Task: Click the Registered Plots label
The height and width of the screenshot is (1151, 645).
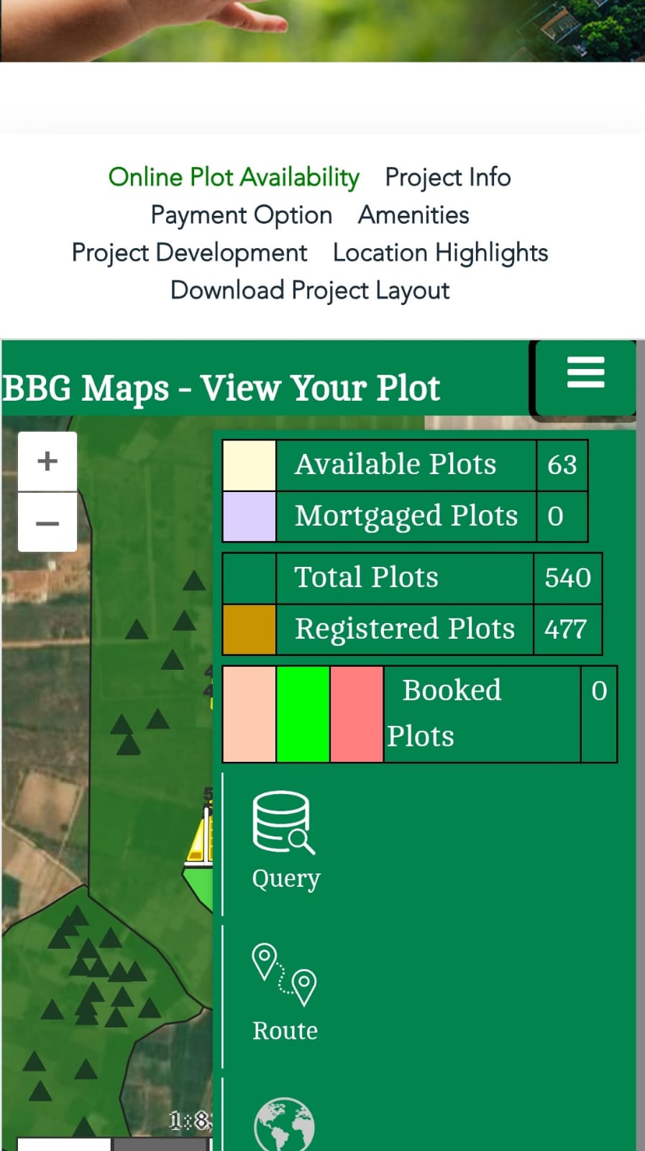Action: [405, 629]
